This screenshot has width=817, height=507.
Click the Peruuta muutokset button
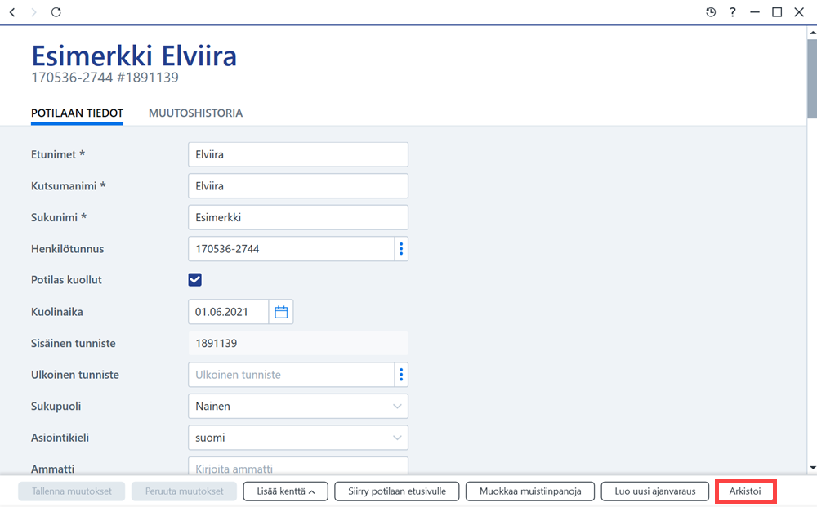pyautogui.click(x=185, y=491)
